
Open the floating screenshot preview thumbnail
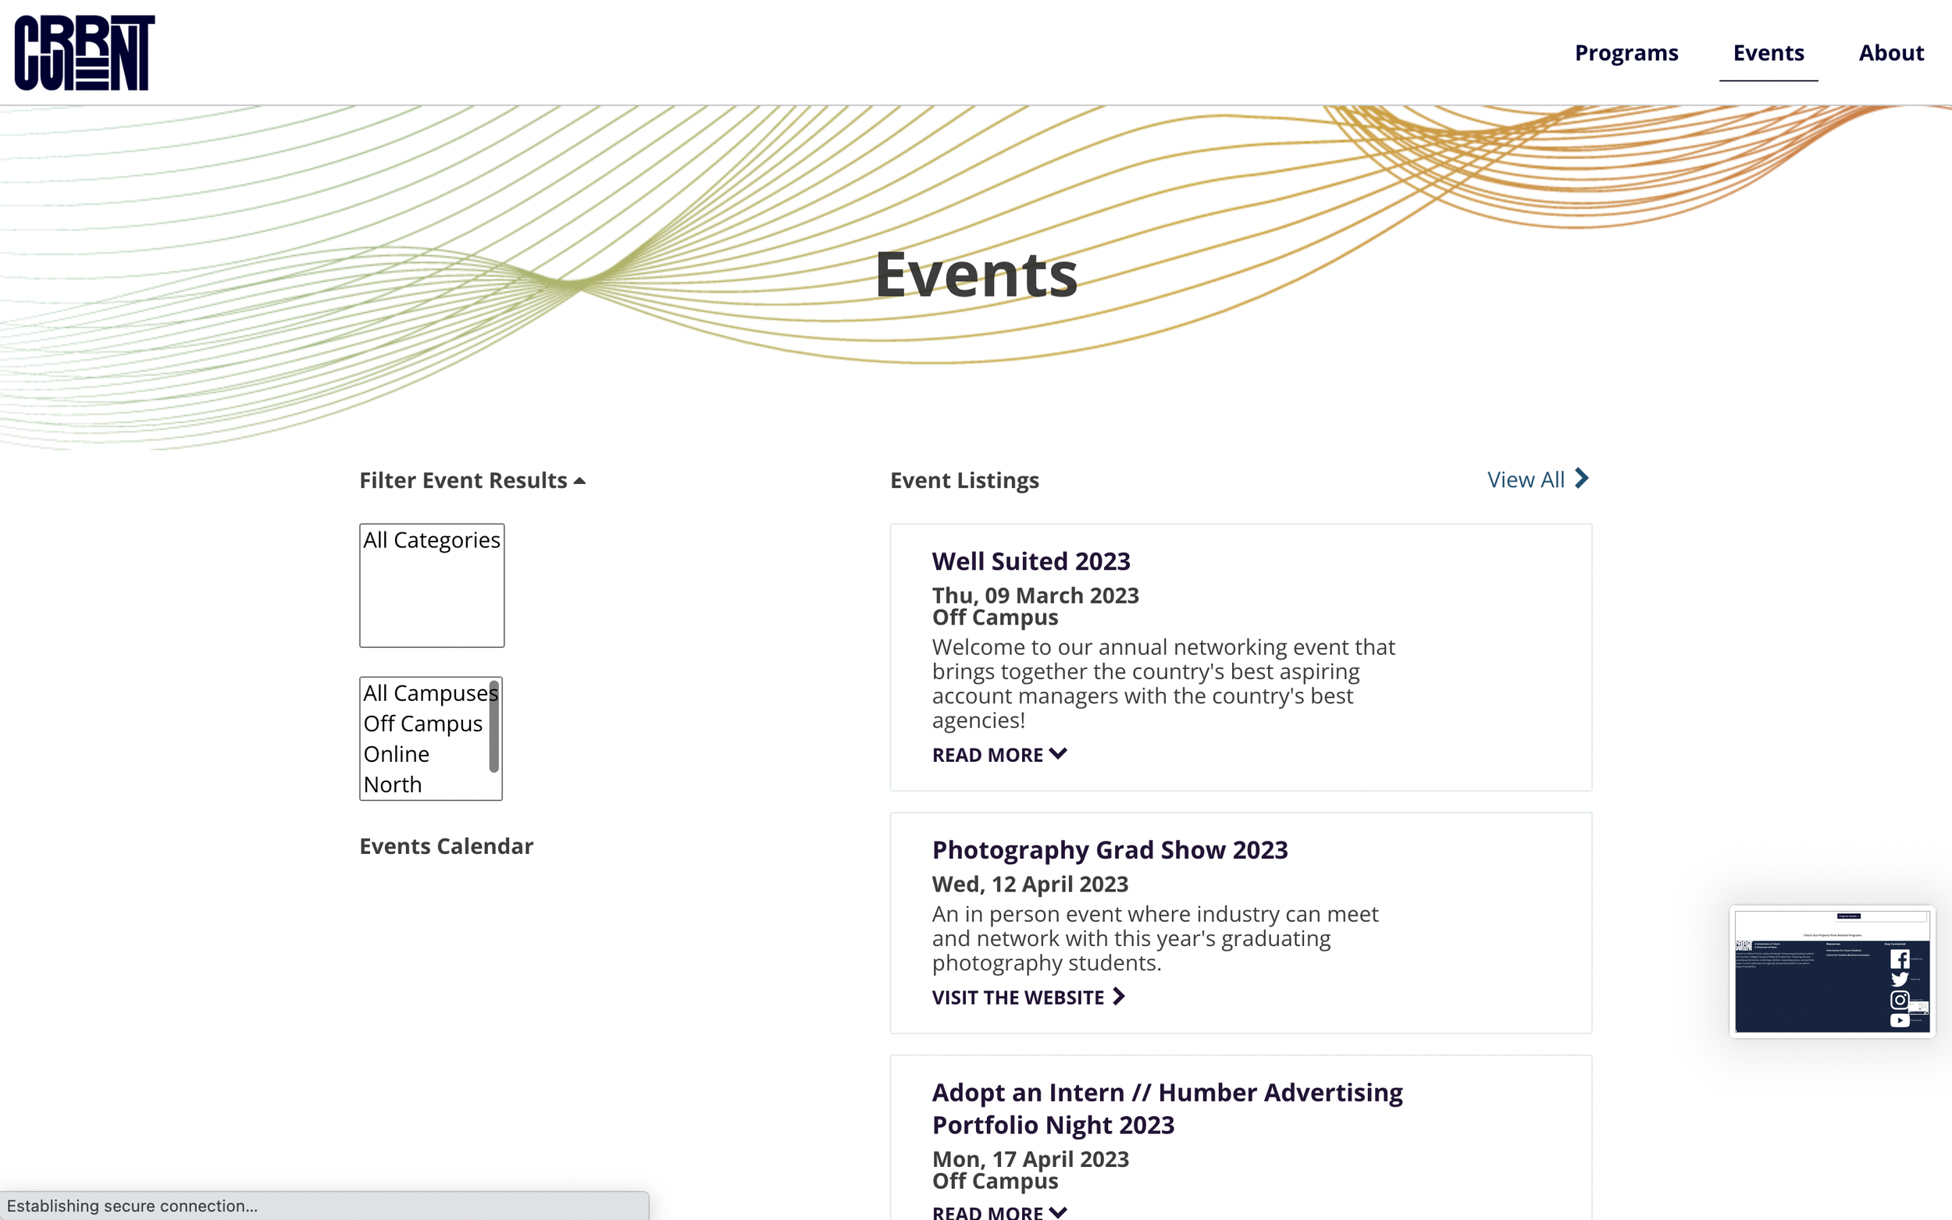1831,971
